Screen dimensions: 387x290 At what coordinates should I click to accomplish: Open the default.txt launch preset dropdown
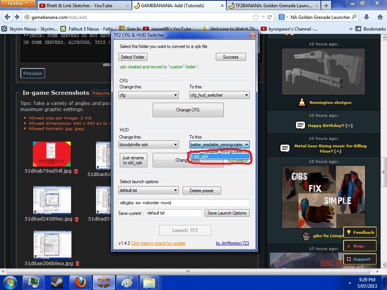149,190
